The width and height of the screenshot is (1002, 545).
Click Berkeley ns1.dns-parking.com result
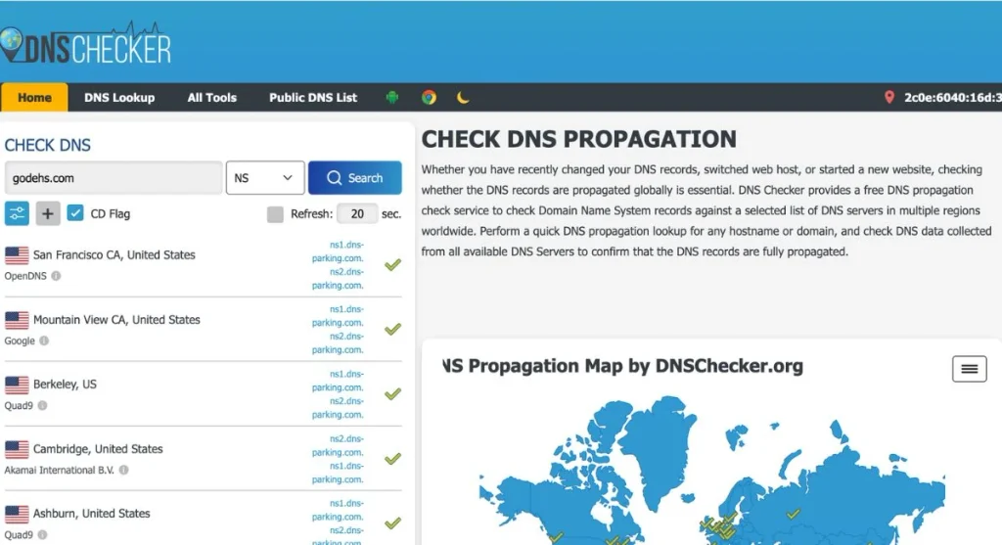(x=338, y=381)
